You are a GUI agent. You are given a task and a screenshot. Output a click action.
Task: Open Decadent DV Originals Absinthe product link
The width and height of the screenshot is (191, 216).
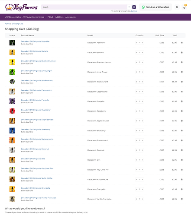35,41
